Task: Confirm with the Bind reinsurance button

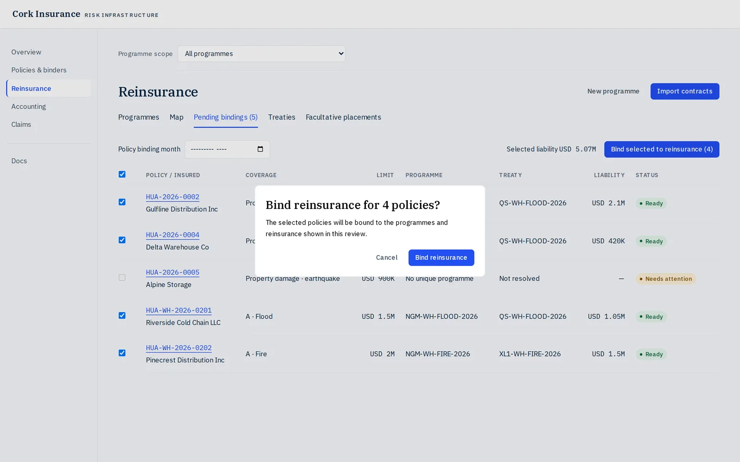Action: tap(441, 258)
